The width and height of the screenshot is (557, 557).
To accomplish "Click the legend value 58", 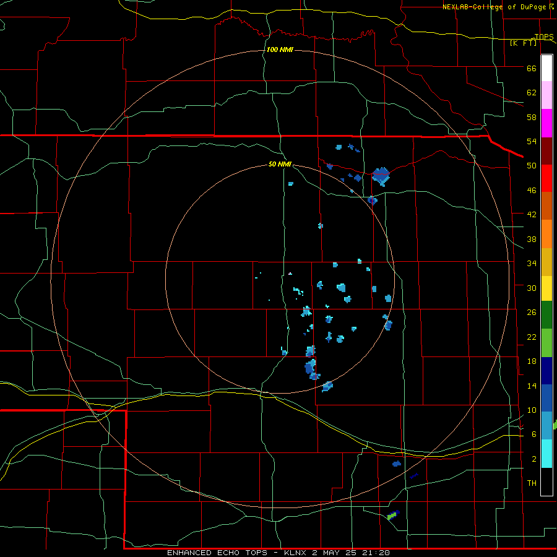I will pyautogui.click(x=532, y=117).
